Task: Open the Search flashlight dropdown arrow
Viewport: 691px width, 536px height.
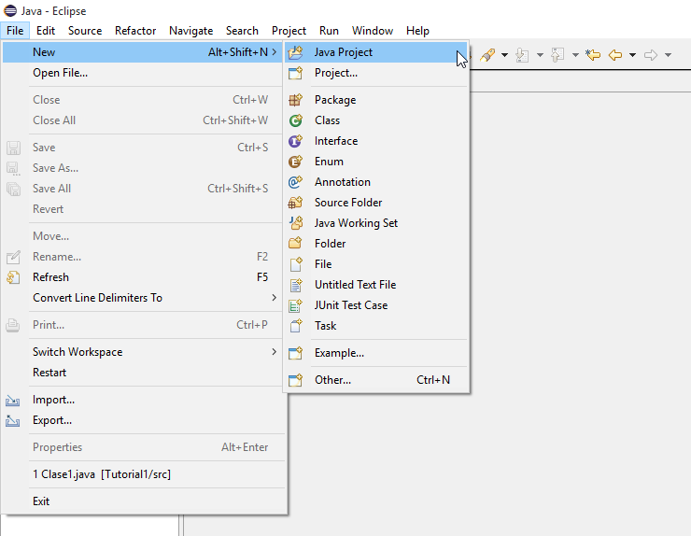Action: (504, 55)
